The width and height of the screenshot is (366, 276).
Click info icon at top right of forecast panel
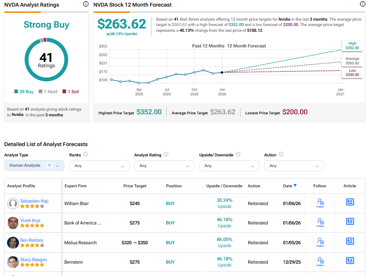362,4
